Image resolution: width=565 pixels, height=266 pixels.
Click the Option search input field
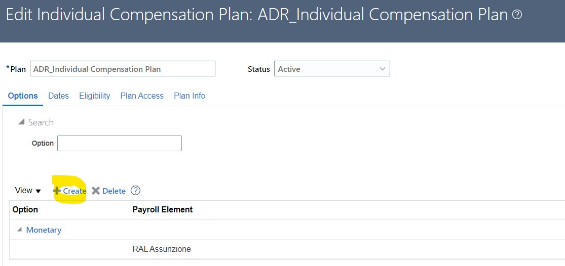(x=119, y=143)
